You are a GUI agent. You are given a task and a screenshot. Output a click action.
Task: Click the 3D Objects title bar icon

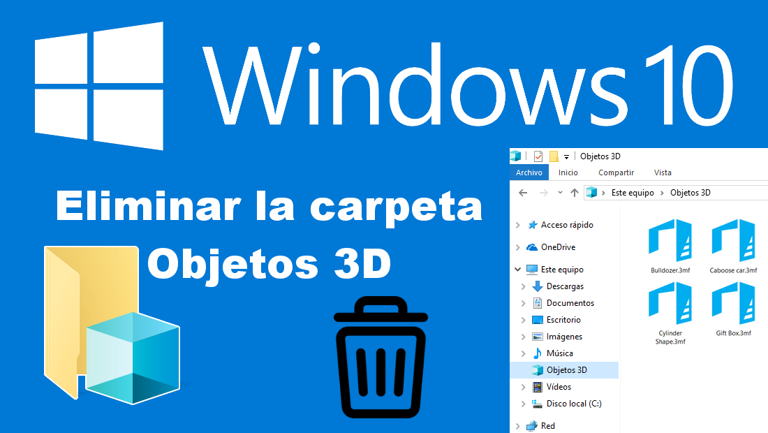tap(515, 156)
